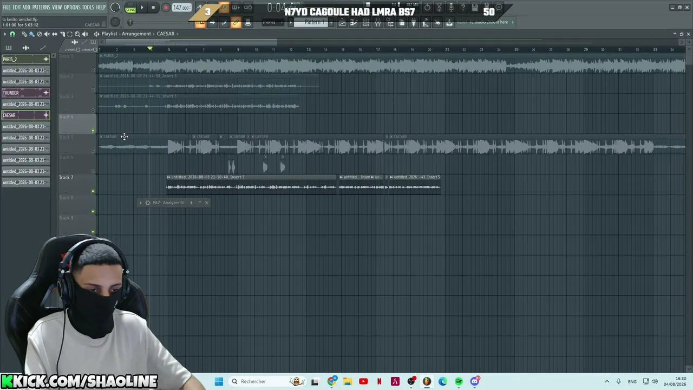This screenshot has width=693, height=390.
Task: Click the PAZ Analyzer gear settings icon
Action: [148, 203]
